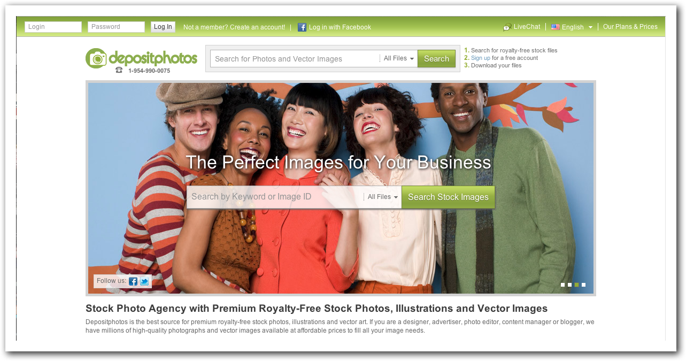Viewport: 686px width, 361px height.
Task: Open the LiveChat speech bubble icon
Action: tap(507, 27)
